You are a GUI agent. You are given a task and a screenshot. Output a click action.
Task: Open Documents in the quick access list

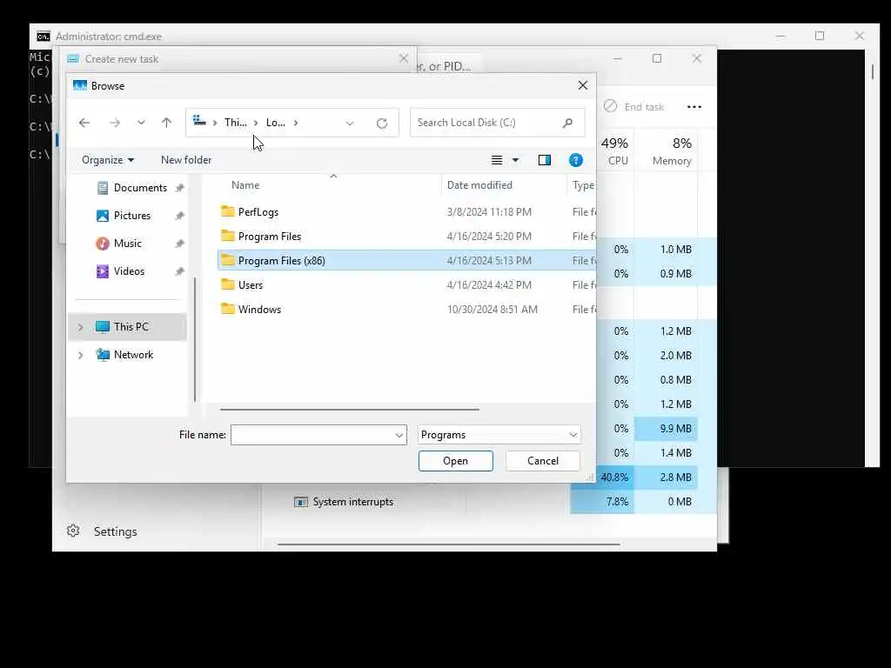(140, 188)
